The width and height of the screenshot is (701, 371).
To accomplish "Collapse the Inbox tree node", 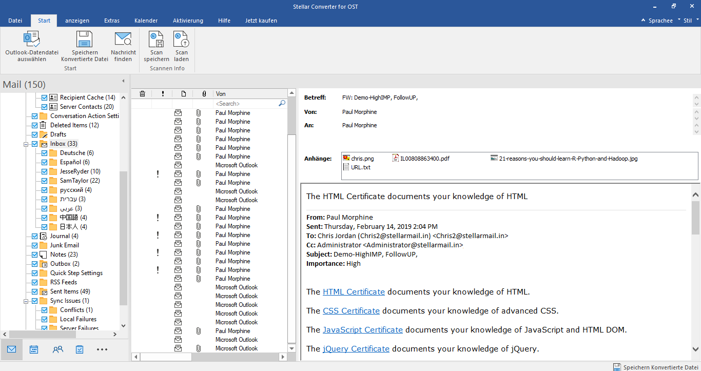I will point(26,144).
